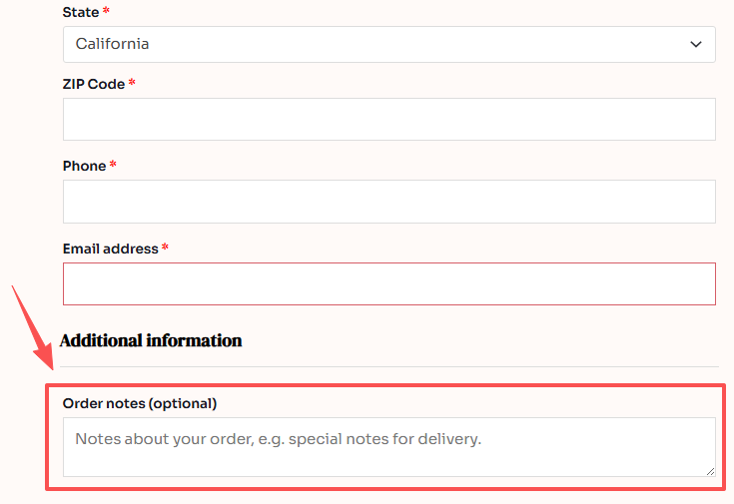Click the chevron arrow in State field

[696, 44]
